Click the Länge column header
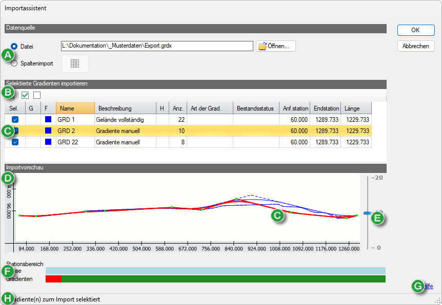The height and width of the screenshot is (305, 442). click(356, 108)
